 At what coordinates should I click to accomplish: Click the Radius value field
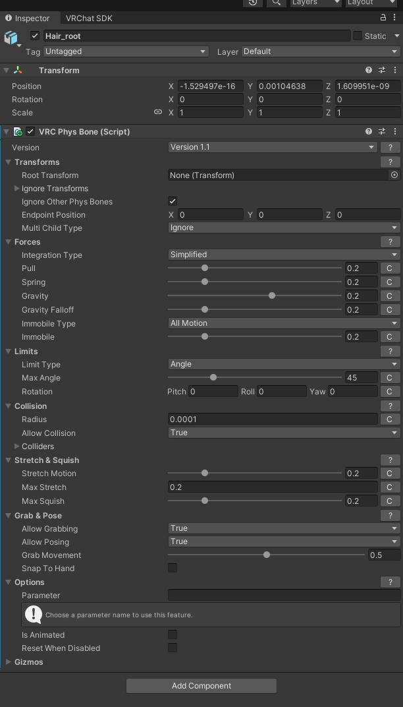pyautogui.click(x=273, y=419)
